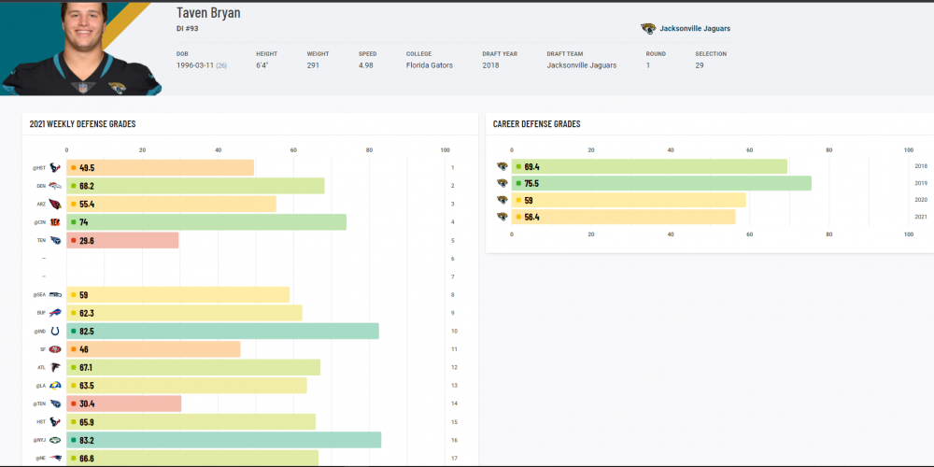Screen dimensions: 934x467
Task: Click the Jaguars logo for the 2019 career row
Action: tap(502, 183)
